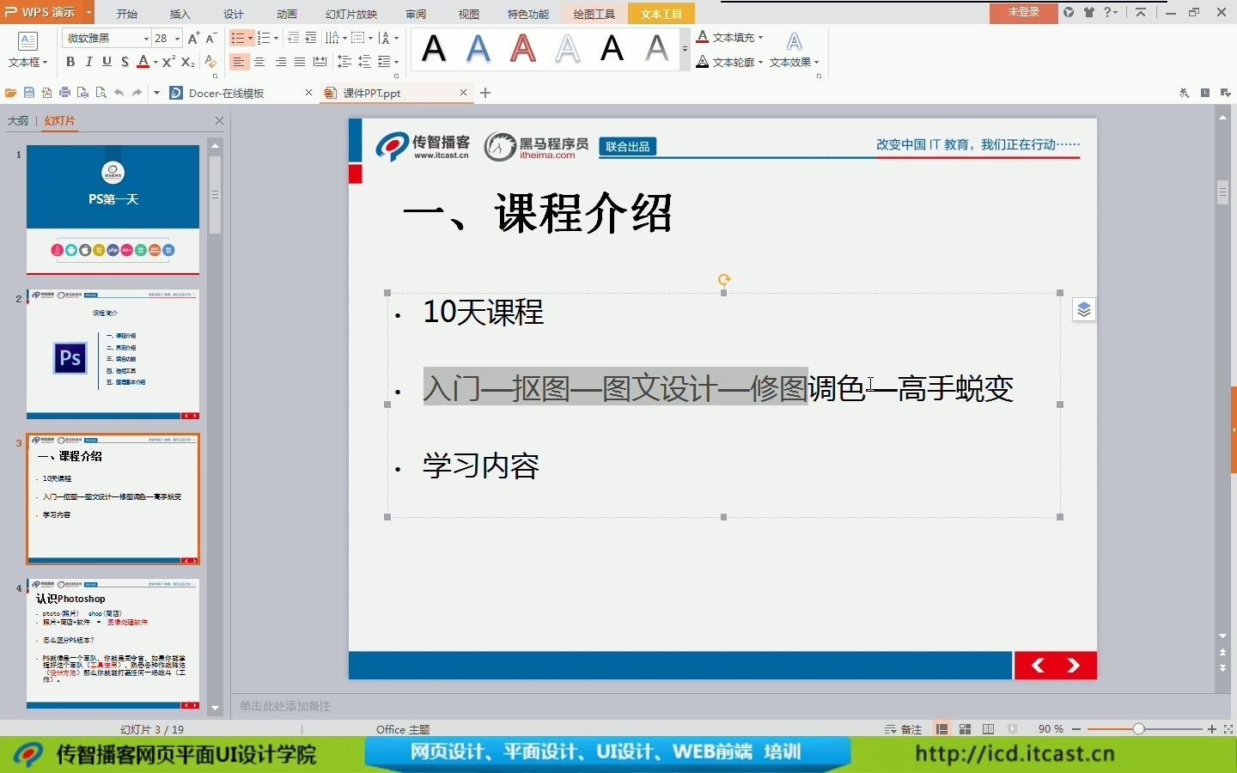Click the superscript formatting icon

tap(168, 62)
